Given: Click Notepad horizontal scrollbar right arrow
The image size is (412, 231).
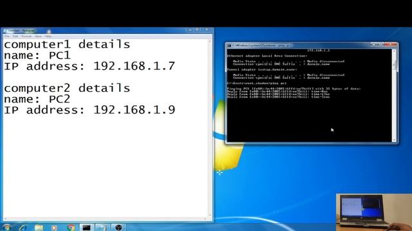Looking at the screenshot, I should (205, 219).
